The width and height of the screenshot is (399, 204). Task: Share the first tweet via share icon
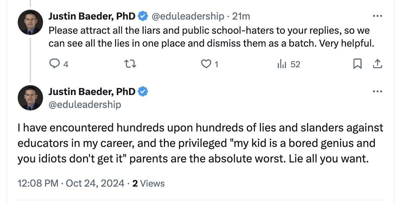pos(377,64)
